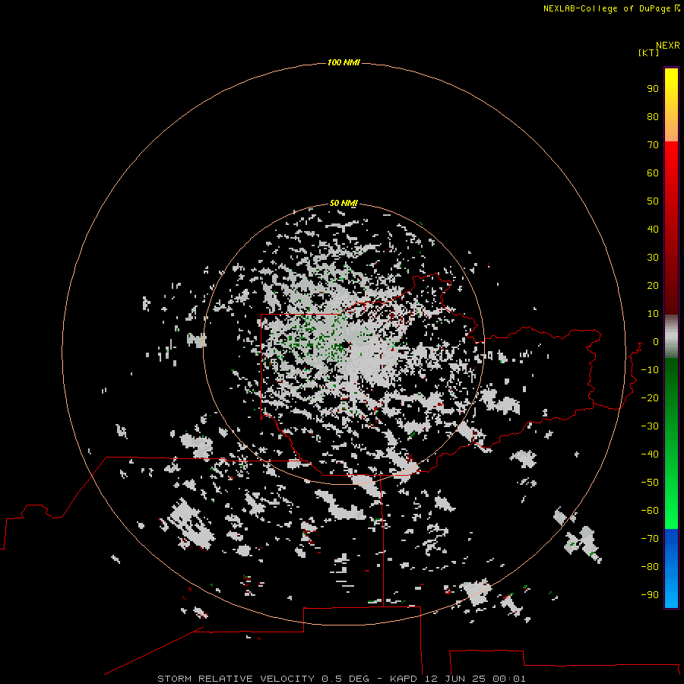The height and width of the screenshot is (684, 684).
Task: Select the -30 knot scale label
Action: pyautogui.click(x=650, y=426)
